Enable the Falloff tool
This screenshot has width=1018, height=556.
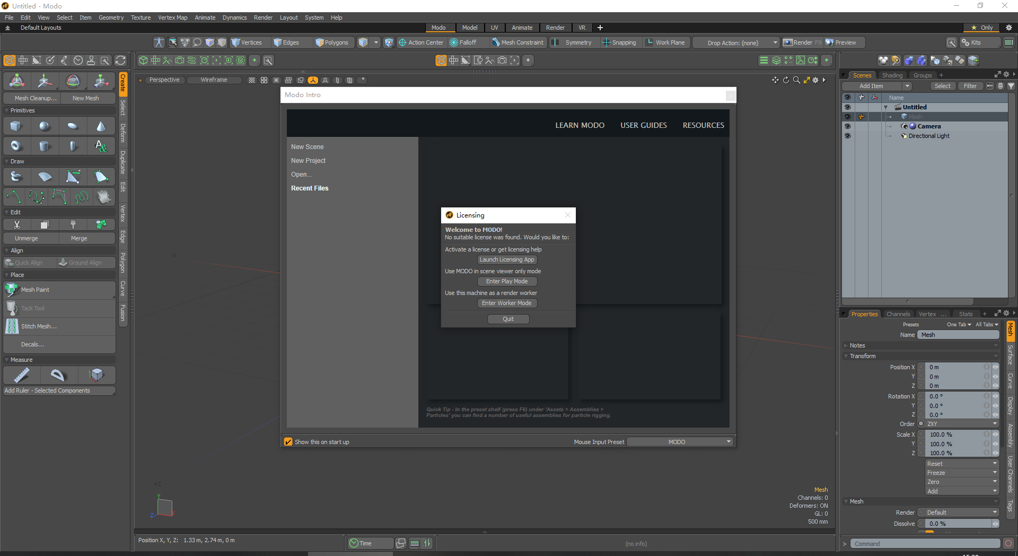[x=466, y=42]
